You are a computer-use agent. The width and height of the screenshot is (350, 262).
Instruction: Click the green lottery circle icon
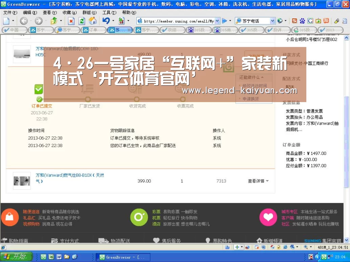pos(139,217)
